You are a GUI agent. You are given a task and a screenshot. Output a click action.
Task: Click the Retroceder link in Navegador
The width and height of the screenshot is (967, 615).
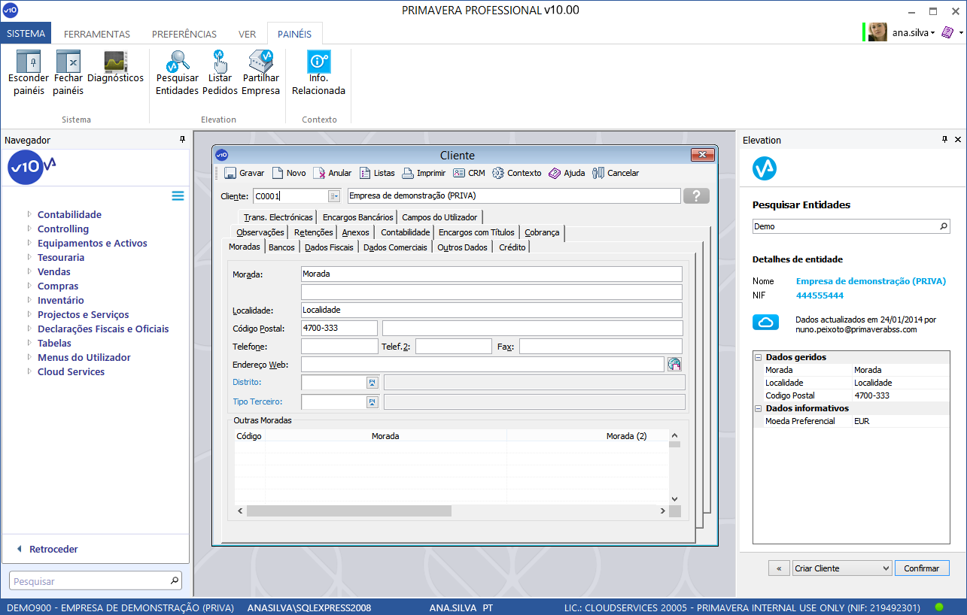click(x=53, y=550)
